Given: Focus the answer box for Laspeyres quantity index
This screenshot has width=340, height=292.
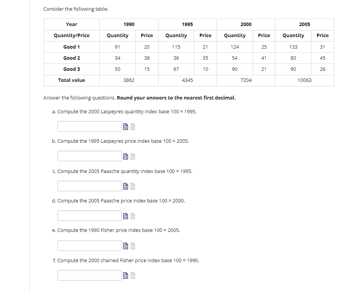Looking at the screenshot, I should click(x=89, y=126).
